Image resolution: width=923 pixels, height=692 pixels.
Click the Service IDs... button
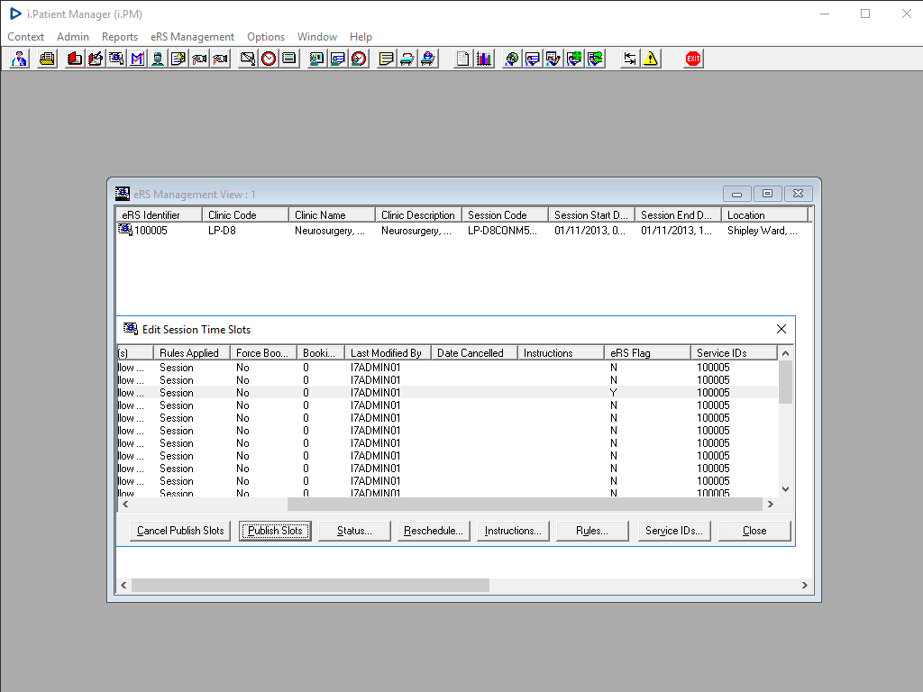click(674, 531)
